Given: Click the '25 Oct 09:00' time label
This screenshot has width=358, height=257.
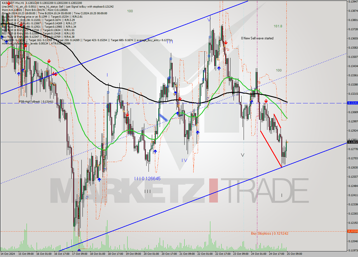Looking at the screenshot, I should (x=295, y=254).
